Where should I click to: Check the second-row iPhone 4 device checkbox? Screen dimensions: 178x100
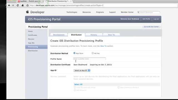tap(75, 90)
